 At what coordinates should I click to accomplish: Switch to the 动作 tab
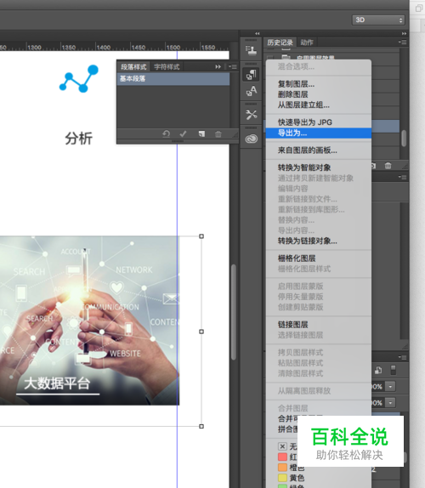307,43
